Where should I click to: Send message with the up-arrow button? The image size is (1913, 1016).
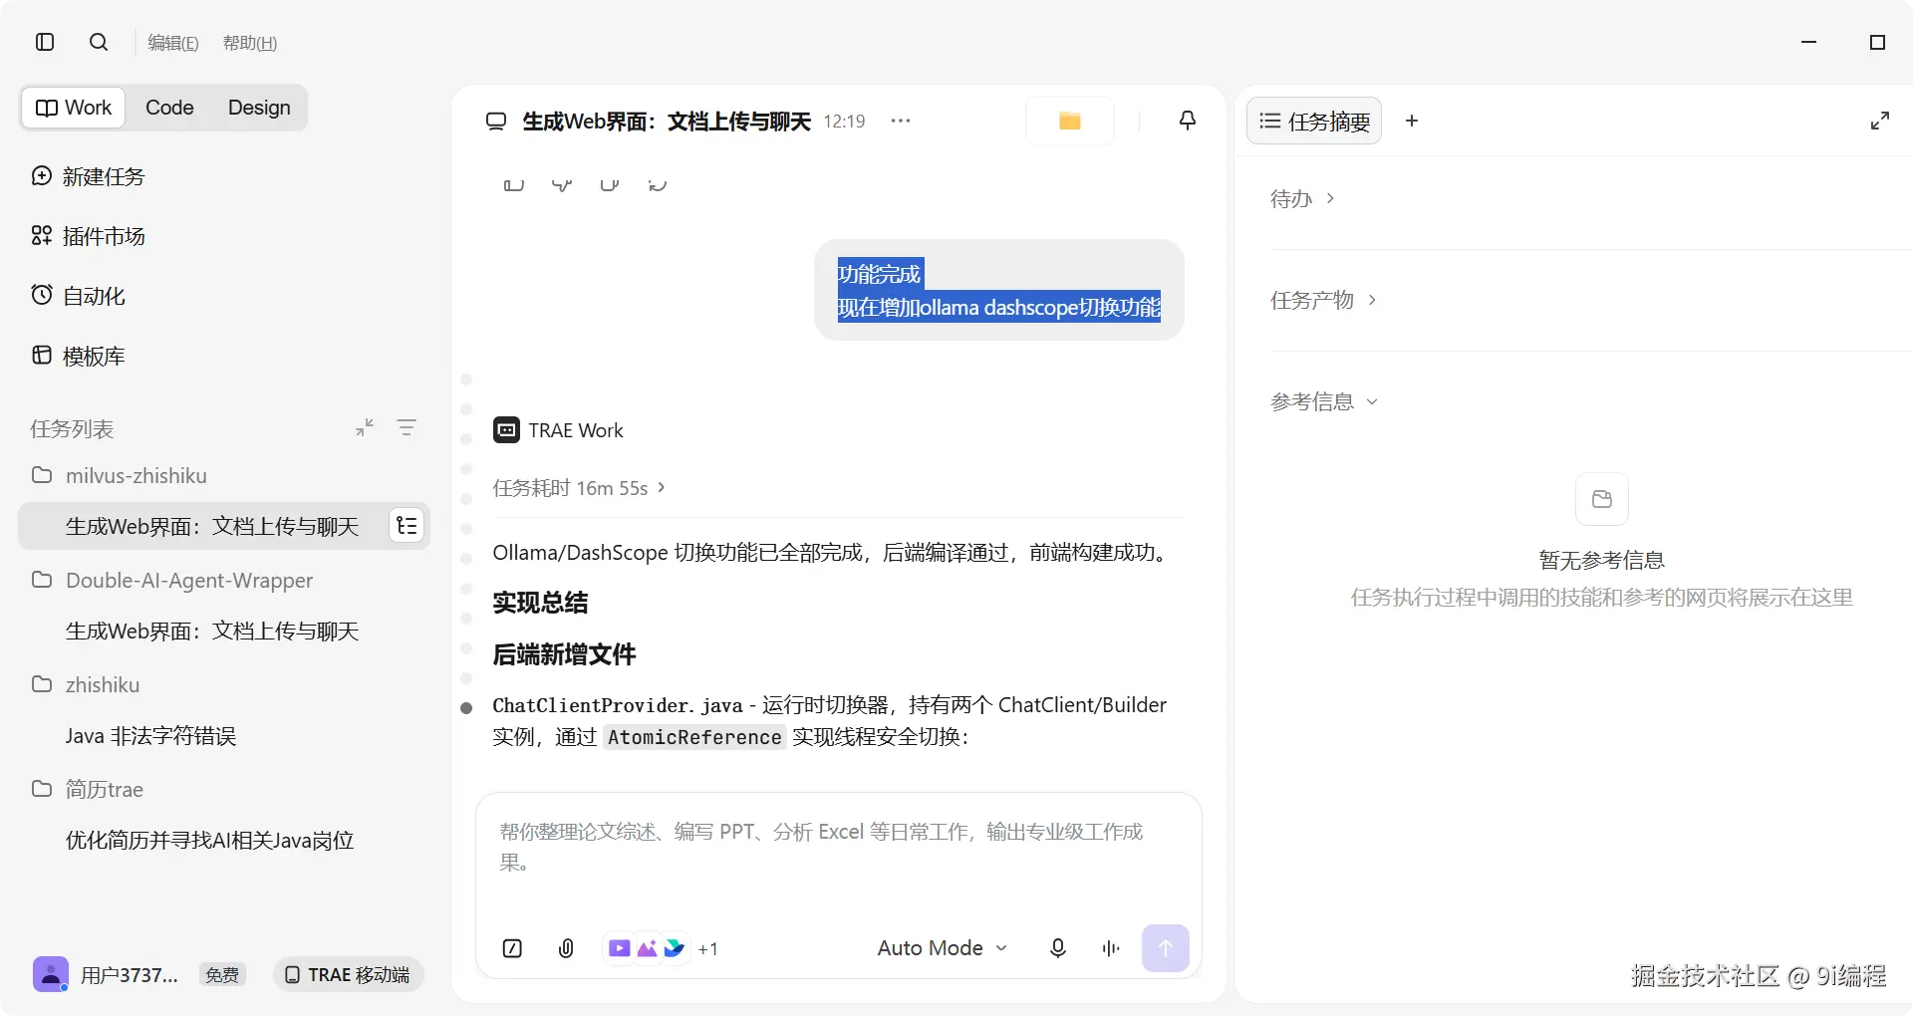(x=1166, y=948)
